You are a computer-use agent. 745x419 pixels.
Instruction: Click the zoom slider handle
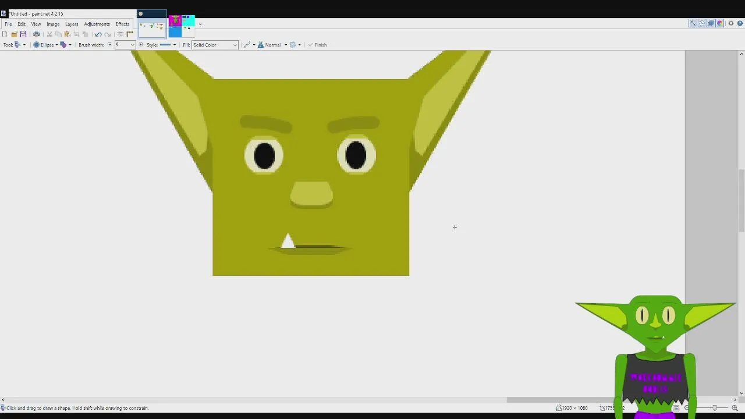coord(714,408)
